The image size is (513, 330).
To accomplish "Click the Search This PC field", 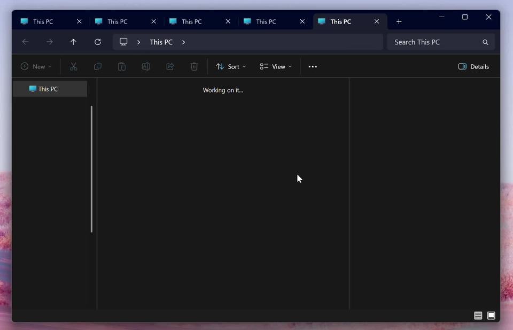I will pos(441,42).
